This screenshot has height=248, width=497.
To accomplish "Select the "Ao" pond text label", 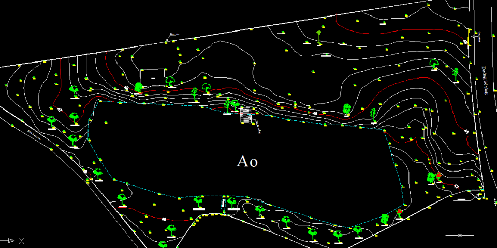I will click(x=247, y=161).
